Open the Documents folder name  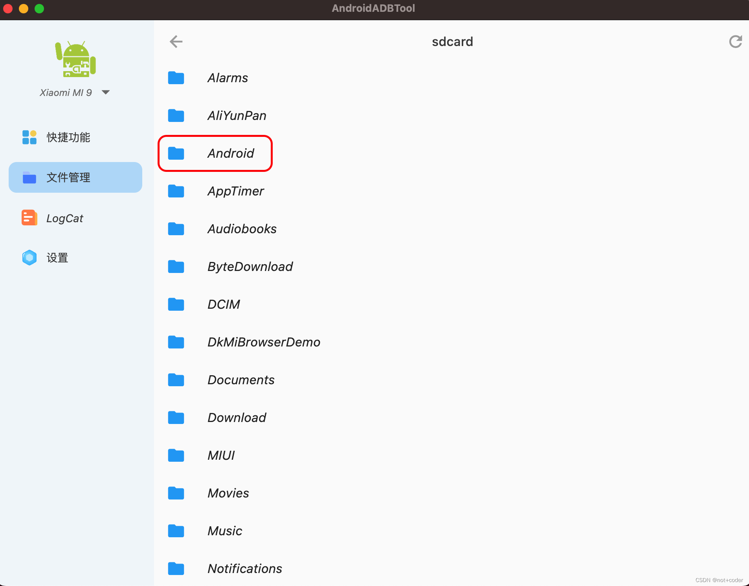241,380
